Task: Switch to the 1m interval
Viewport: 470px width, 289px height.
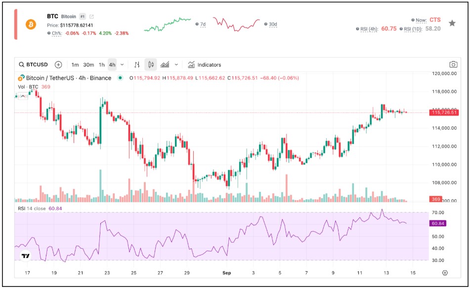Action: pos(75,65)
